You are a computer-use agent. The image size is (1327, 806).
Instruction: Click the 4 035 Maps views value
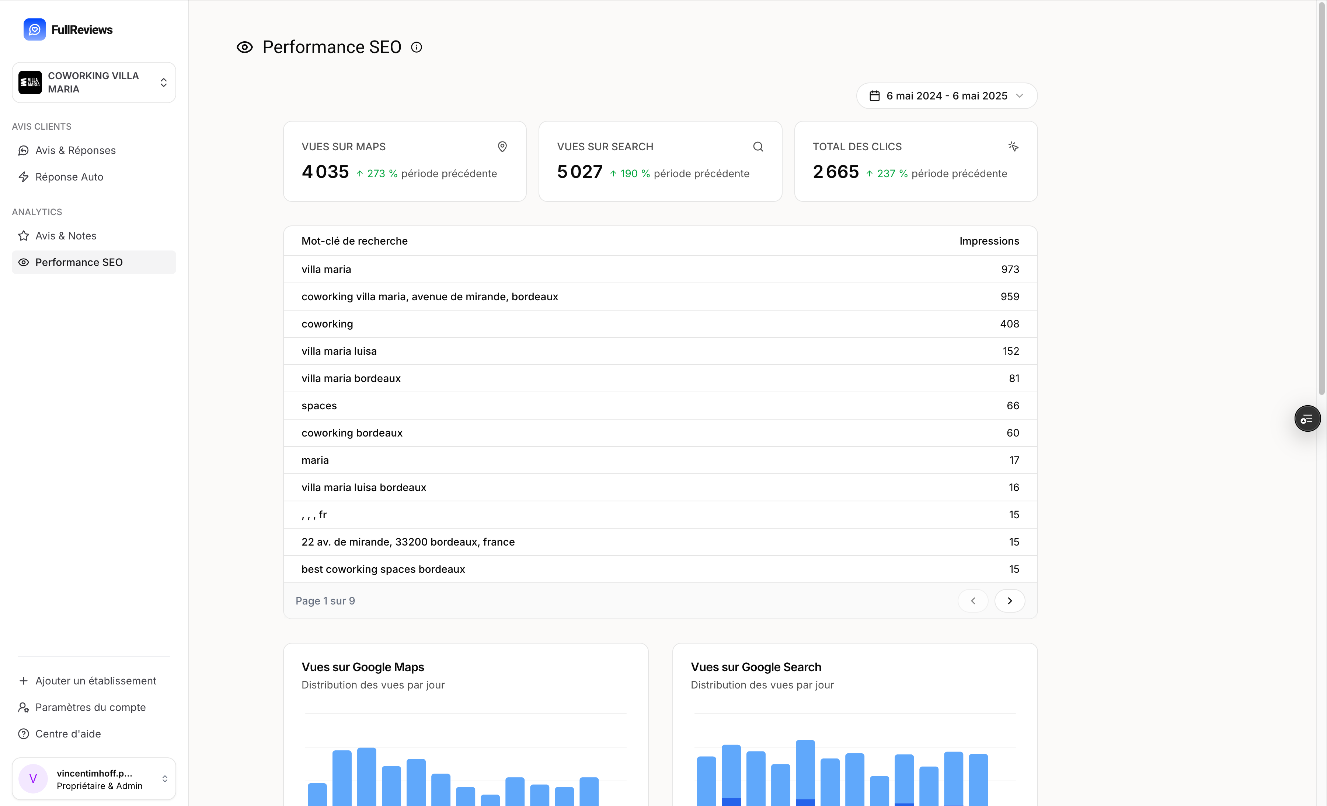coord(325,172)
